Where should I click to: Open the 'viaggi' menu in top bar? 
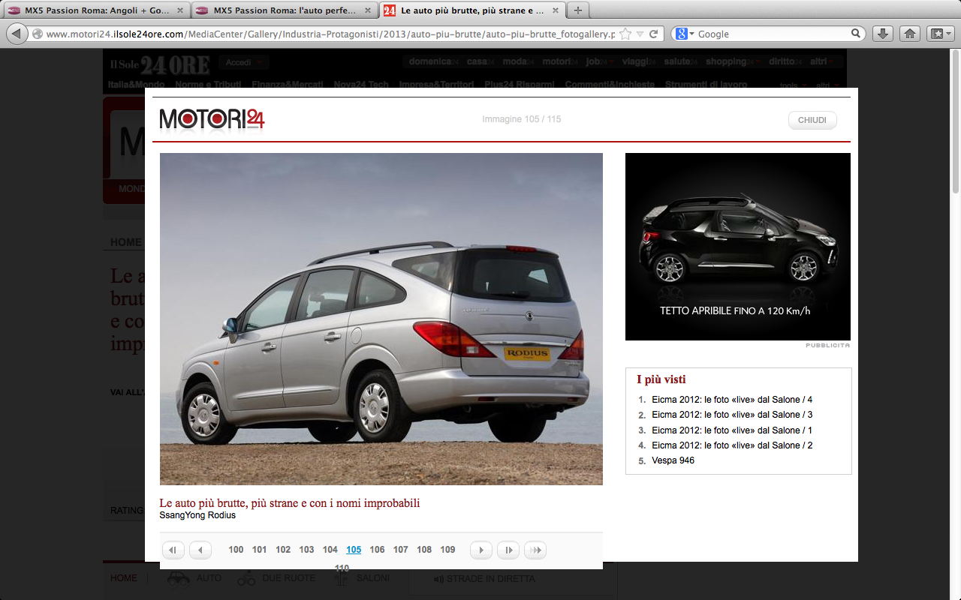(639, 61)
